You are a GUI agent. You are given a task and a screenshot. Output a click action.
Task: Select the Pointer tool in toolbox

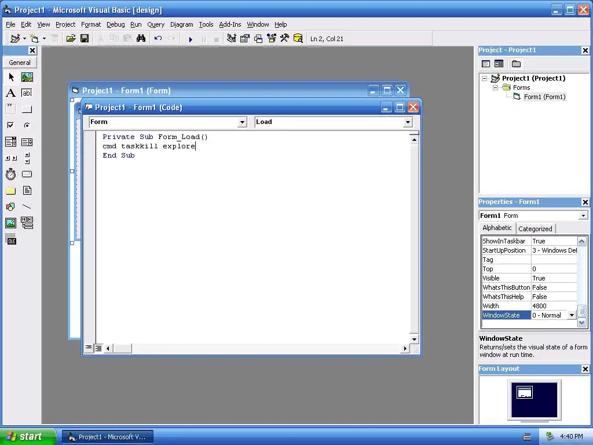pos(11,77)
